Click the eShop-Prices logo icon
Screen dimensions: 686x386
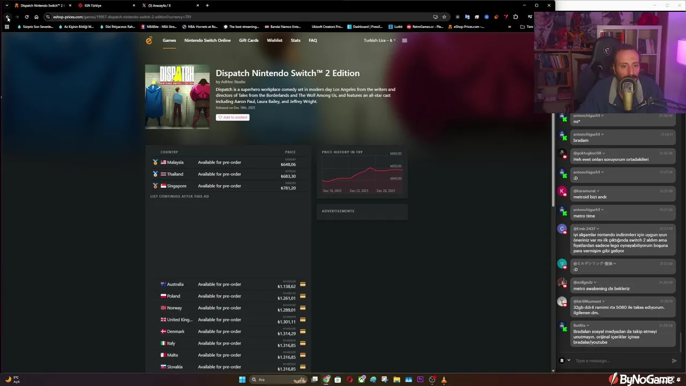(149, 40)
